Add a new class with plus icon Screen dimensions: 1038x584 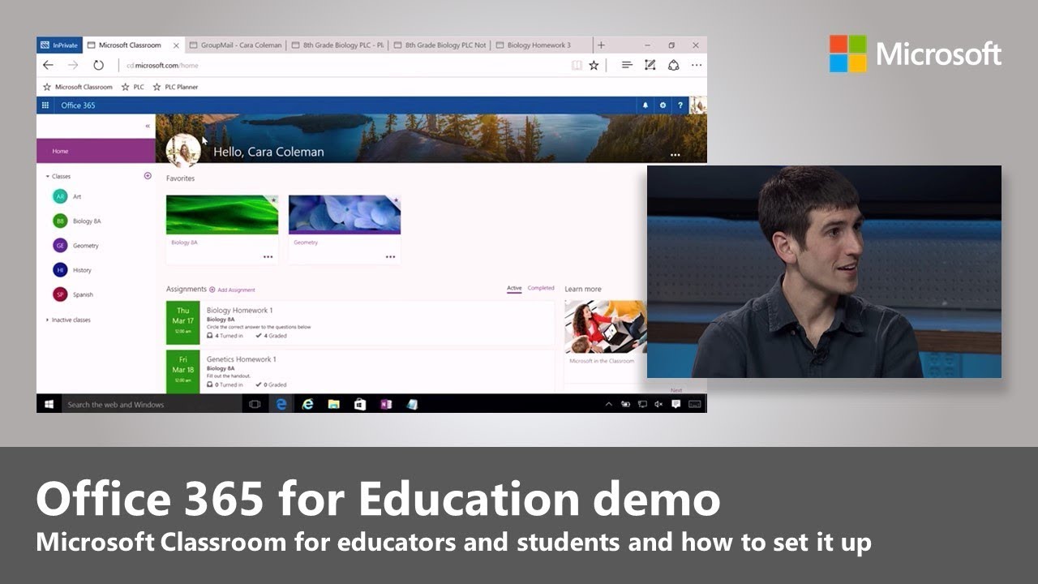(x=148, y=176)
